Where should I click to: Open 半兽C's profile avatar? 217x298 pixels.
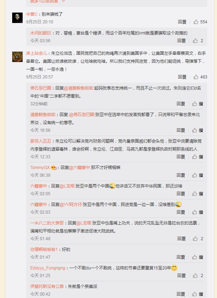click(x=17, y=18)
